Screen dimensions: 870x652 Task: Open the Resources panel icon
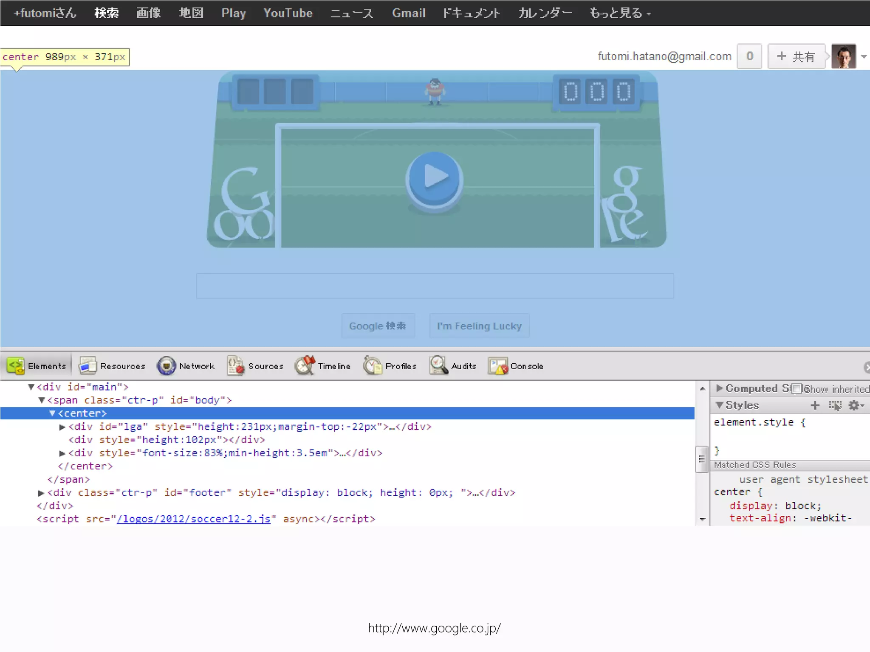click(88, 366)
